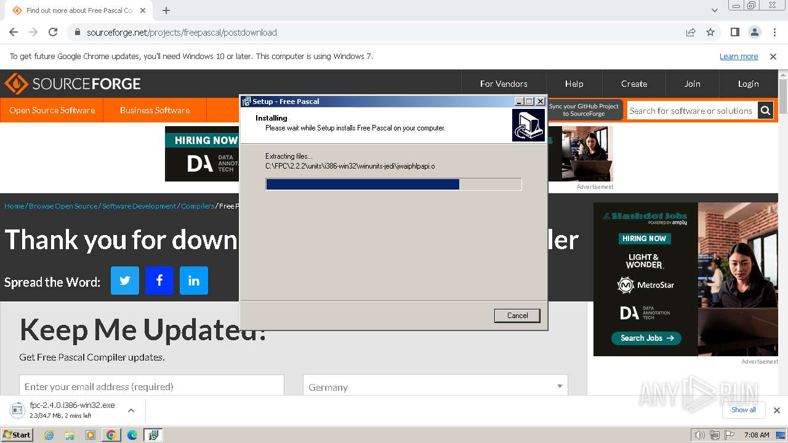Viewport: 788px width, 443px height.
Task: Open Open Source Software tab
Action: (x=52, y=110)
